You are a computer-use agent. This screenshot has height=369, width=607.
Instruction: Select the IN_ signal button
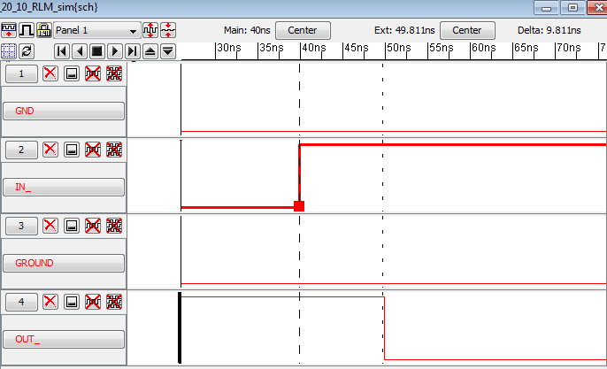64,187
